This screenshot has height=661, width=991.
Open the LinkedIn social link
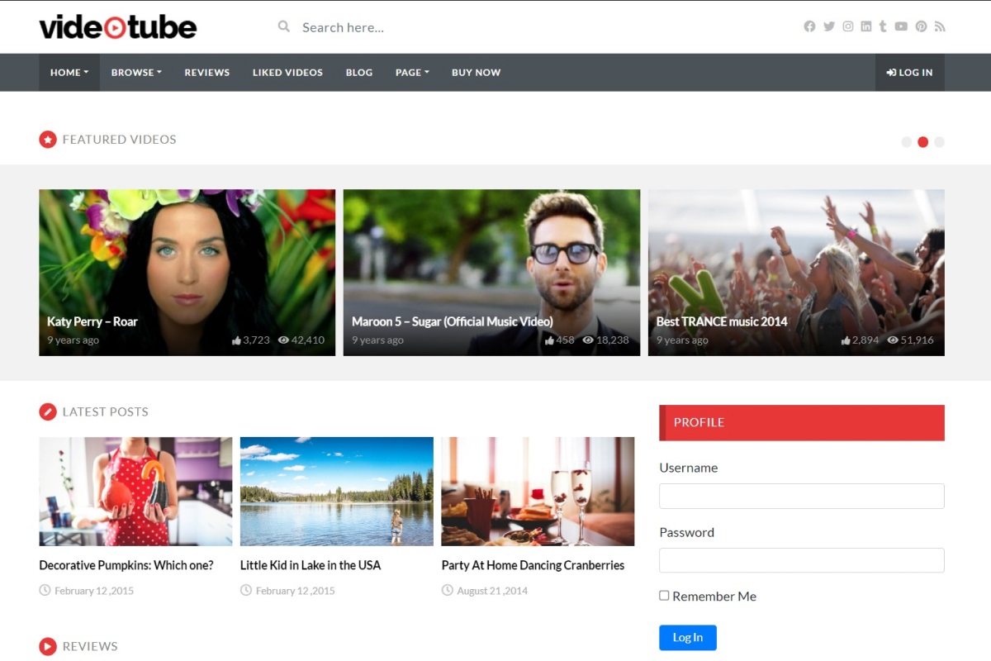pyautogui.click(x=865, y=26)
